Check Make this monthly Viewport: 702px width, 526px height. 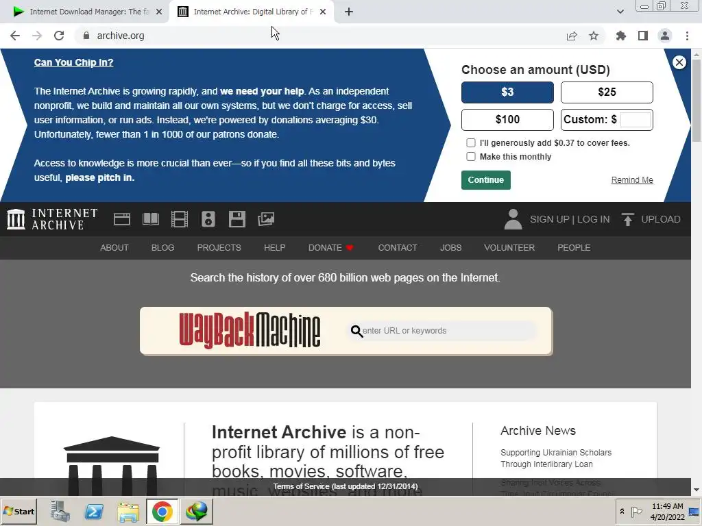[470, 157]
